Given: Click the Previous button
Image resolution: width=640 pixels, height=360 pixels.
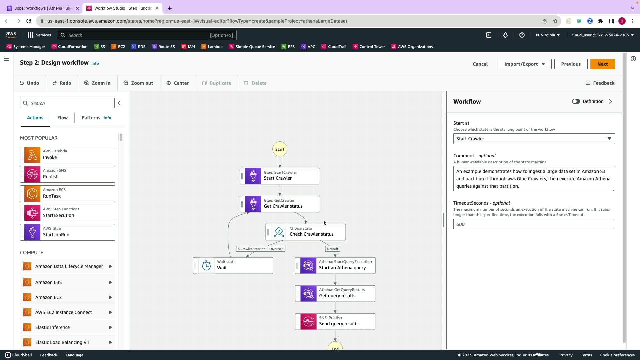Looking at the screenshot, I should 571,64.
